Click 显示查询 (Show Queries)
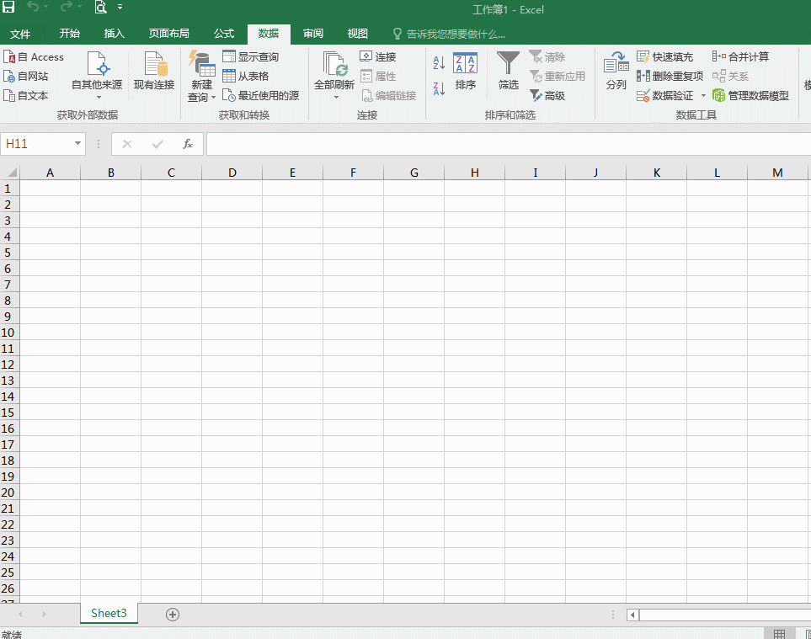 click(x=251, y=57)
